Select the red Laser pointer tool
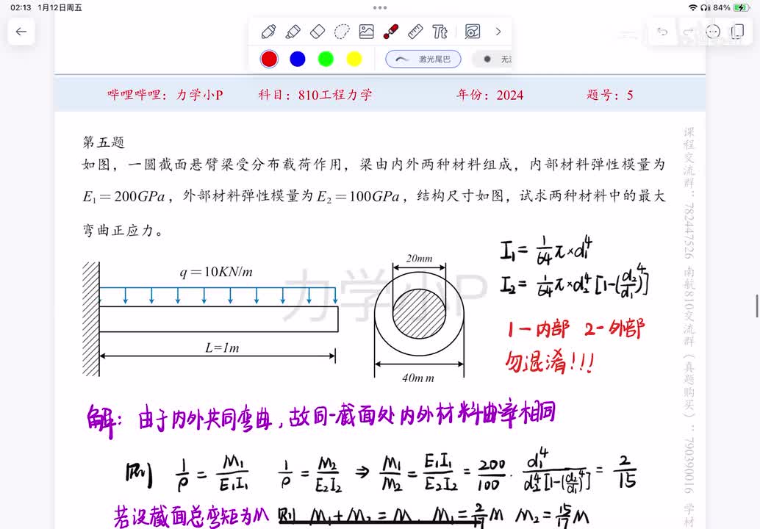 pyautogui.click(x=391, y=32)
